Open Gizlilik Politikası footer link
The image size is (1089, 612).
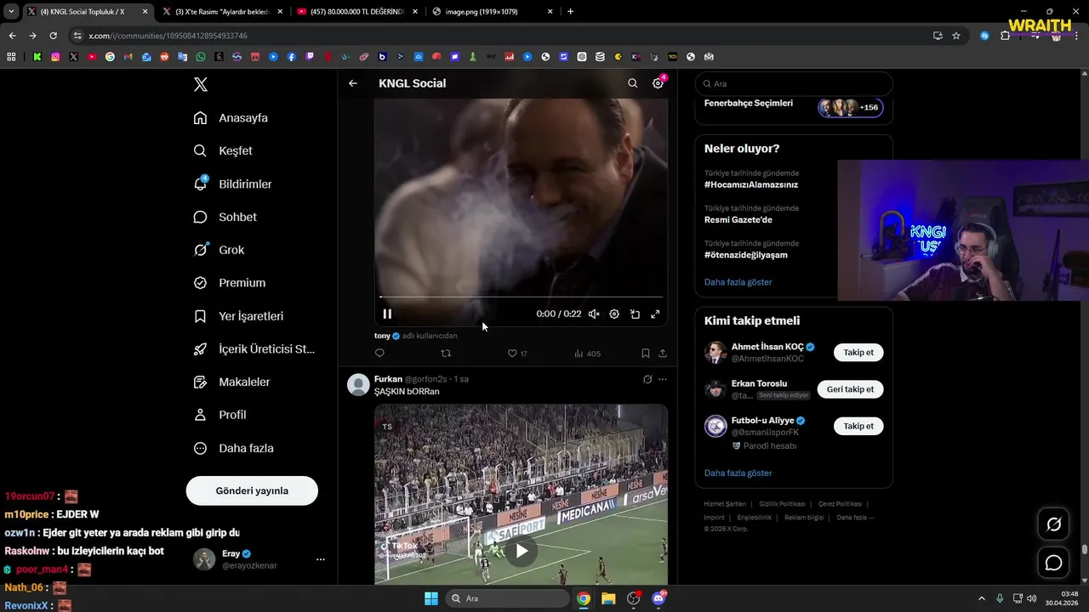click(x=782, y=504)
